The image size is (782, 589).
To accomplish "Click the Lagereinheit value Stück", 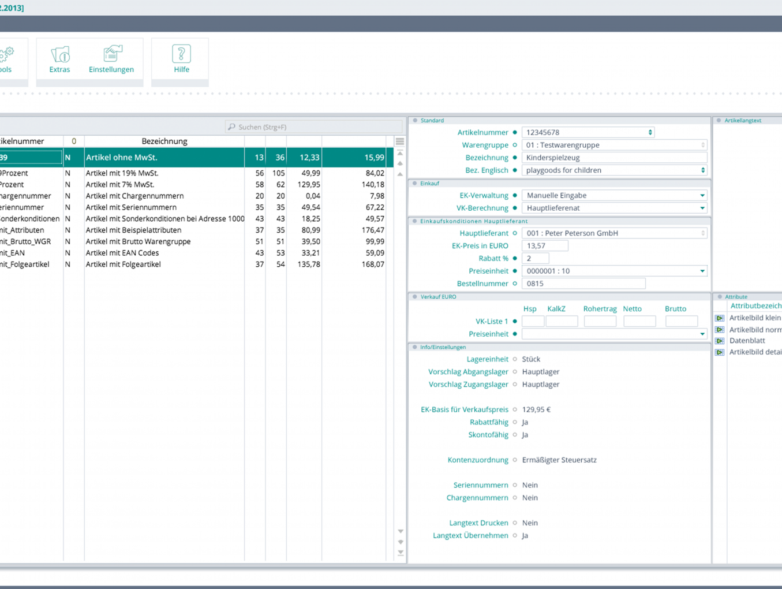I will (531, 359).
